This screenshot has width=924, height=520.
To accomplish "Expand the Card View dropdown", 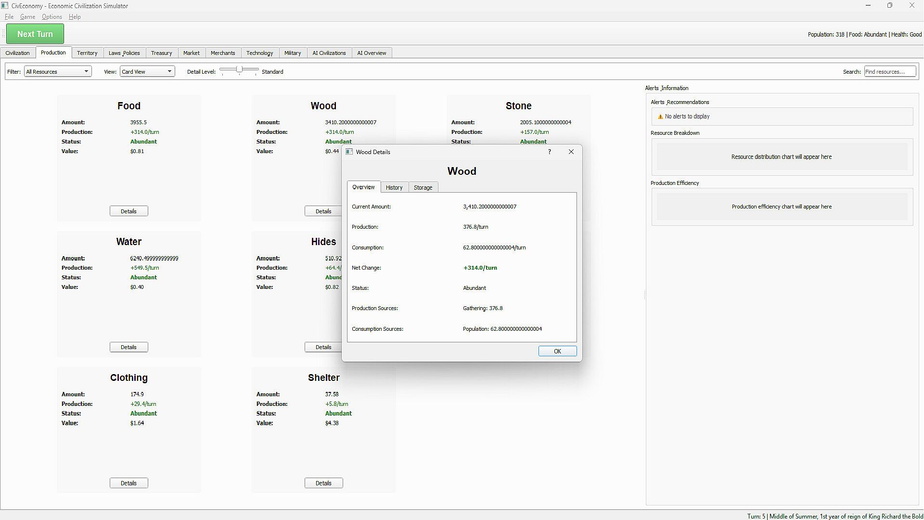I will [x=147, y=72].
